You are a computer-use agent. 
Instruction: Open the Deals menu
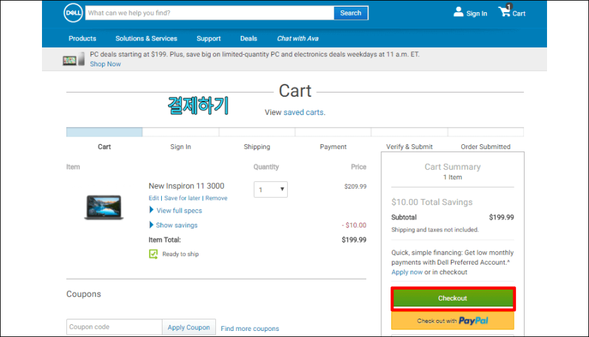click(x=248, y=39)
